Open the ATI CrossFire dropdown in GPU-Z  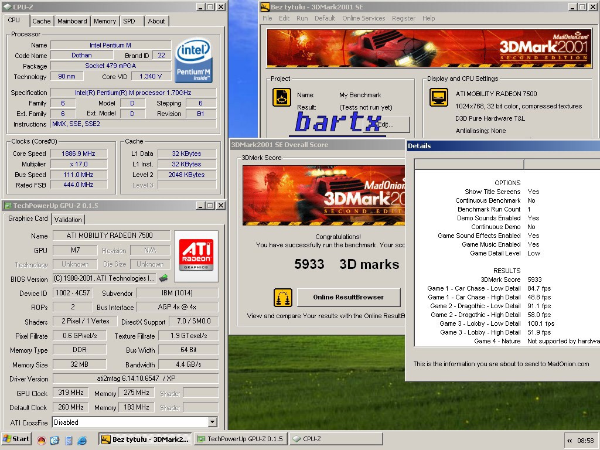point(212,422)
